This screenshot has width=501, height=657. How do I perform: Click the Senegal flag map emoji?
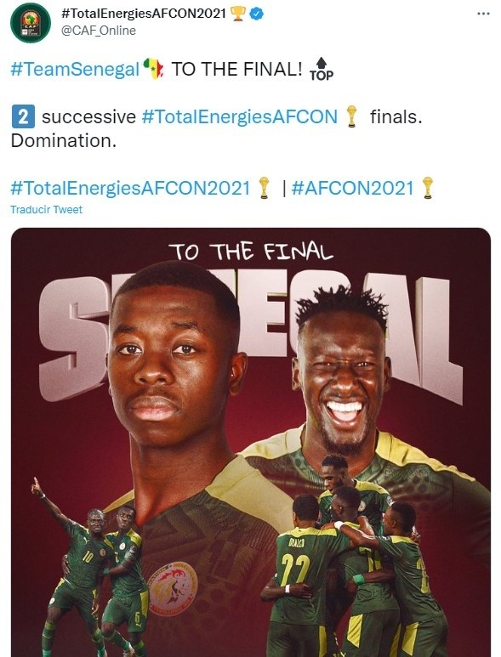click(153, 69)
